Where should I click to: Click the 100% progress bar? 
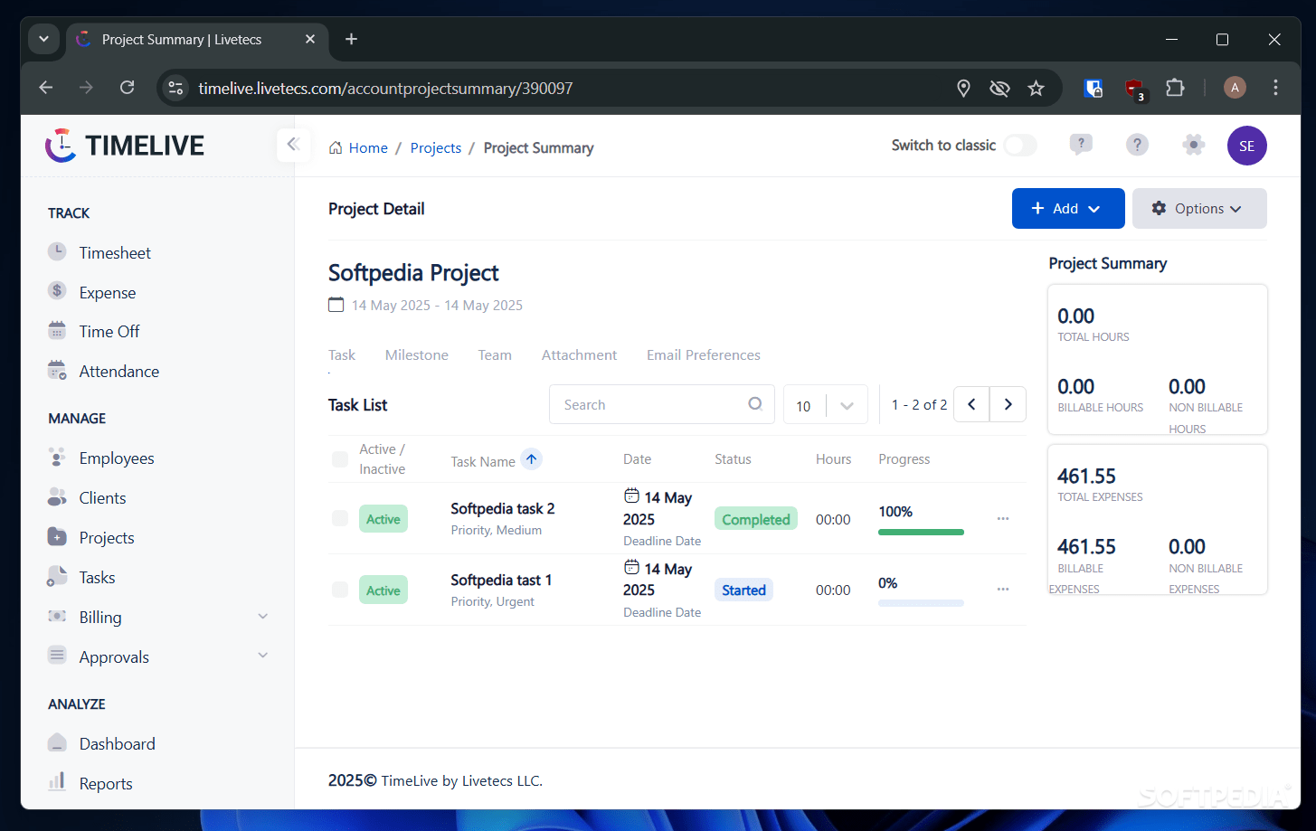921,532
